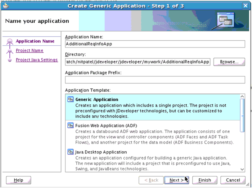
Task: Click the Project Name step marker icon
Action: coord(10,51)
